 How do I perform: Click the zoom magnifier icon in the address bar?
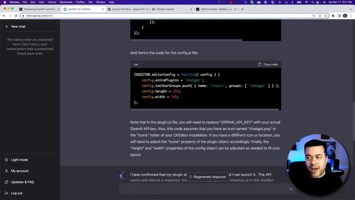[x=314, y=16]
